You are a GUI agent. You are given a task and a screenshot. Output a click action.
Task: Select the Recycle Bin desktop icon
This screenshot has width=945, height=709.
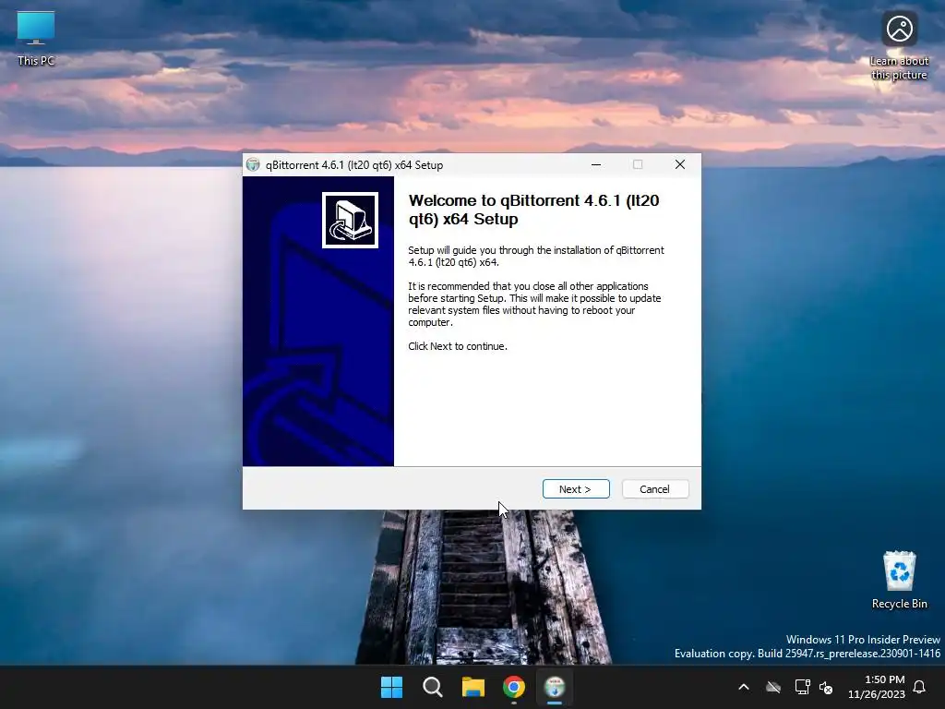tap(899, 580)
